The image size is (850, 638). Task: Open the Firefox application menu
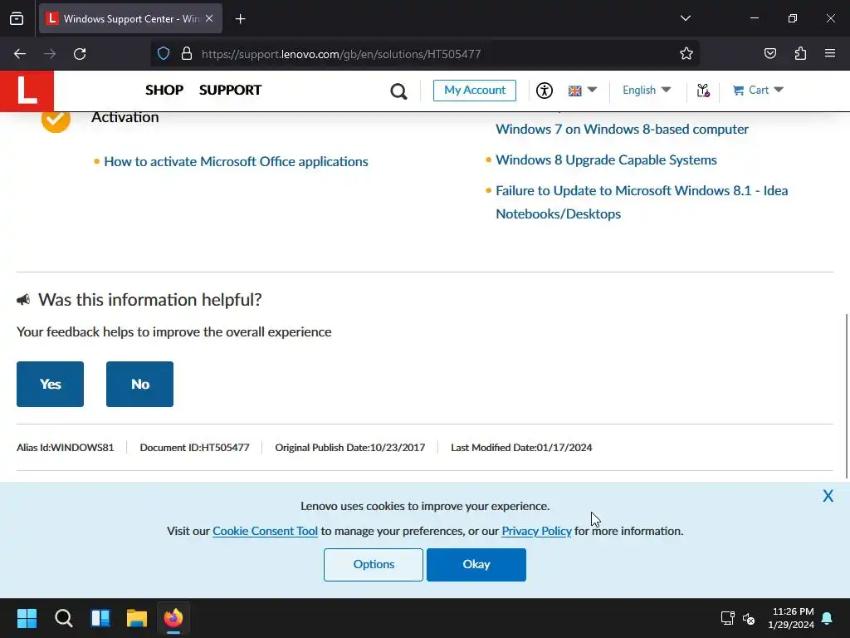(x=830, y=54)
